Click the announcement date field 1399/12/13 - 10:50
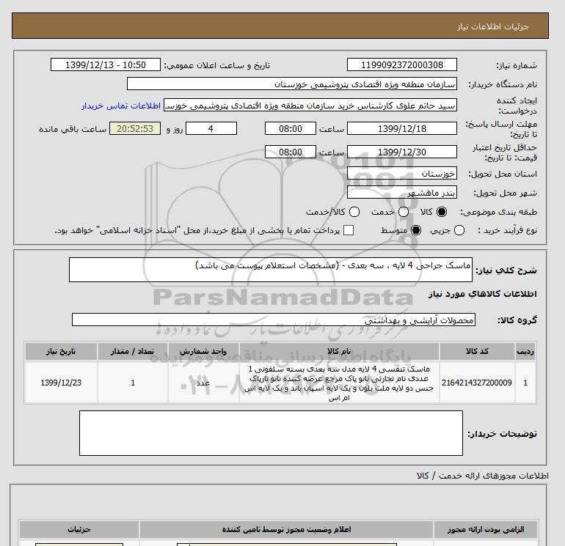 pos(106,64)
